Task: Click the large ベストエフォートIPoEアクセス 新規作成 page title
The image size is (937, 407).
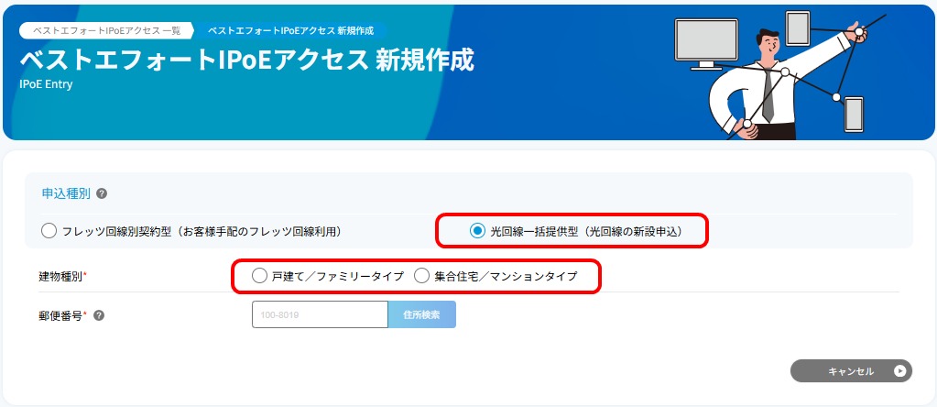Action: coord(246,60)
